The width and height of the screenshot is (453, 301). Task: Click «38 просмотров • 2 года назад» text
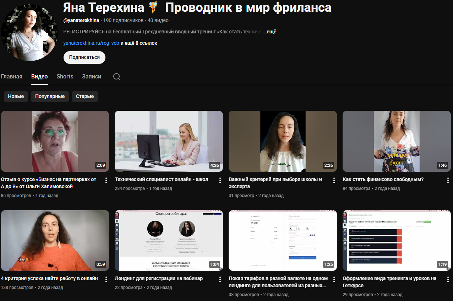pos(259,295)
